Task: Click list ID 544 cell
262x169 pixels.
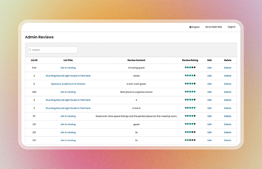Action: click(34, 68)
